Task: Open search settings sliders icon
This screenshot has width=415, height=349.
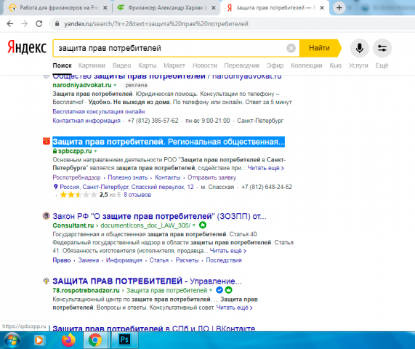Action: [382, 48]
